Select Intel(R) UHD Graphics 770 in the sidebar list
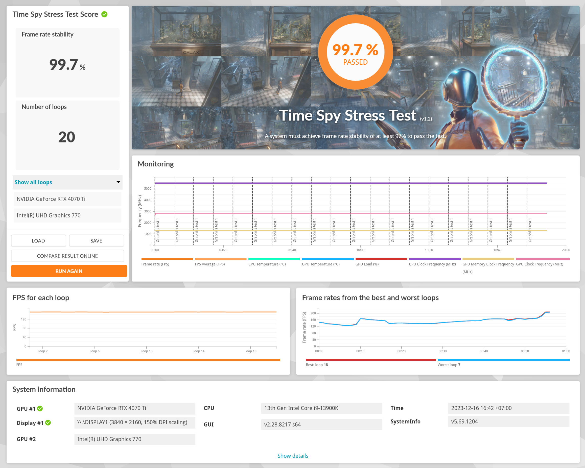 (67, 215)
